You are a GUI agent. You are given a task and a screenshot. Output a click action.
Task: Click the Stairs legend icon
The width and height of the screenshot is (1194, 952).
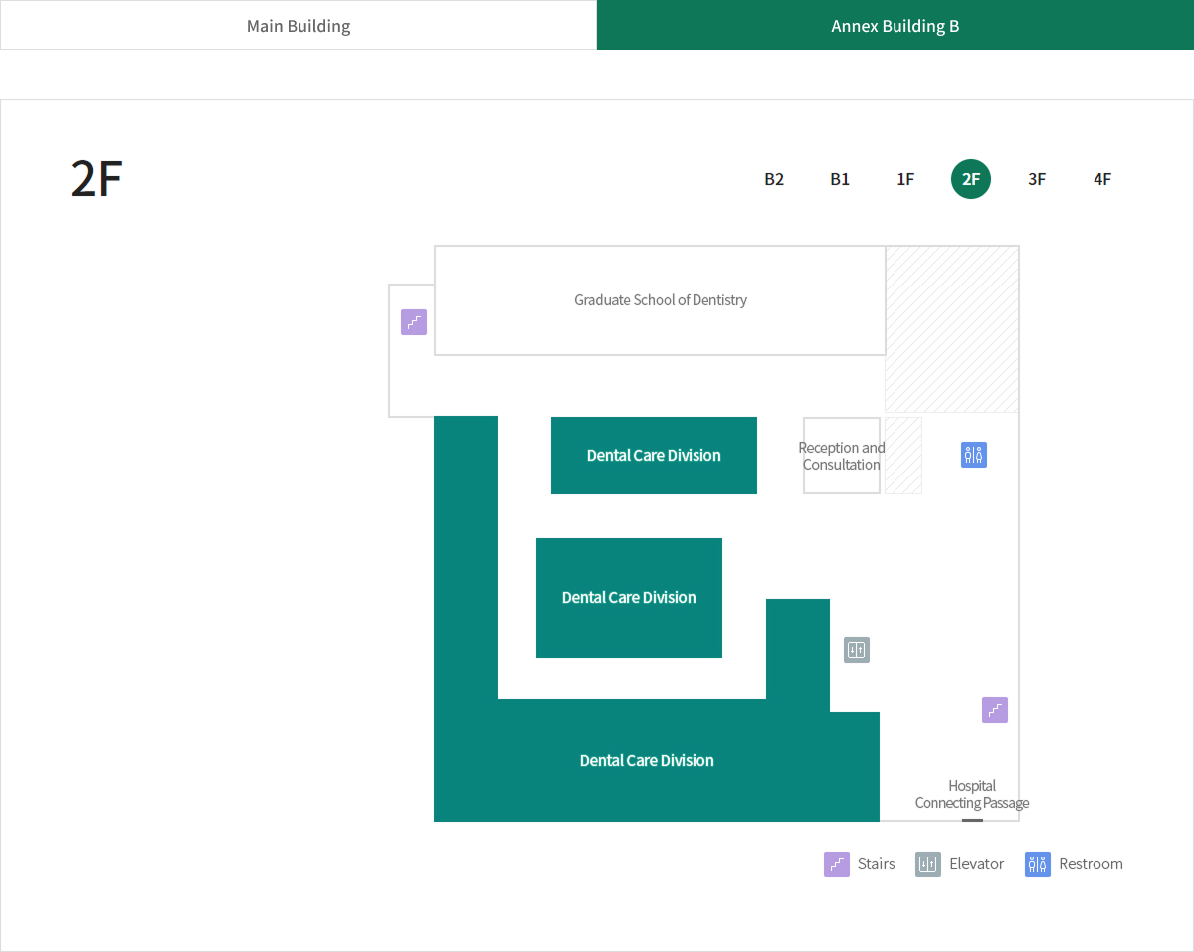(837, 864)
